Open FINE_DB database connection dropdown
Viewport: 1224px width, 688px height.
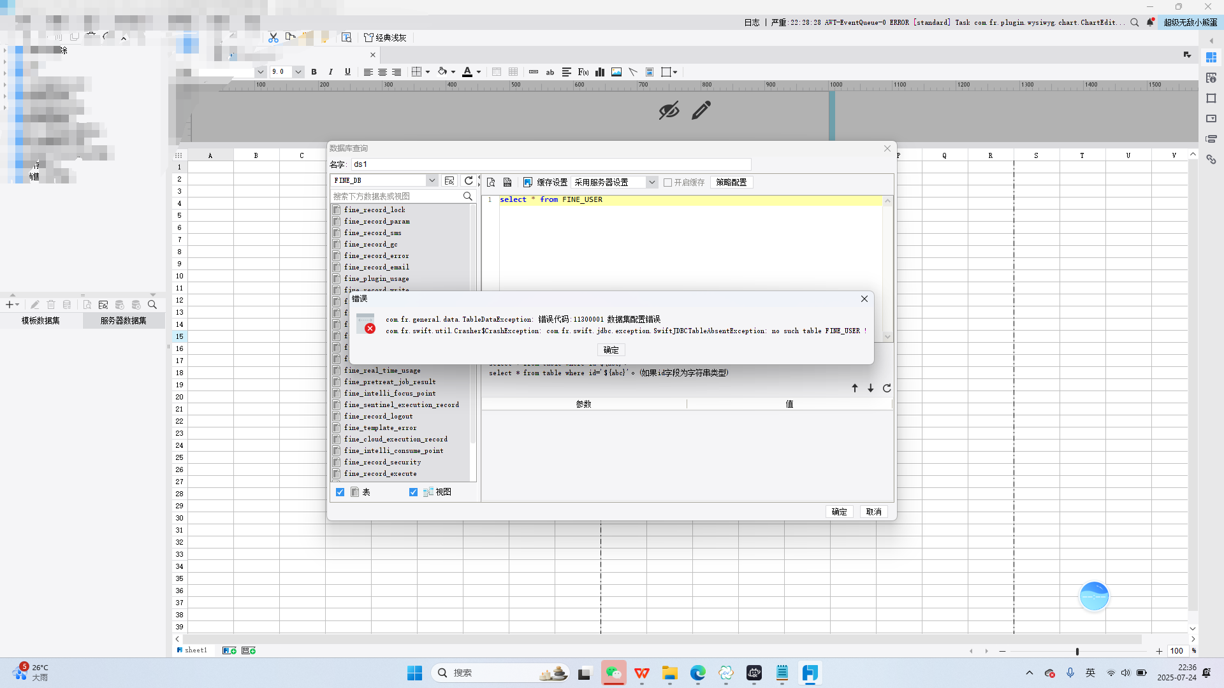coord(432,180)
